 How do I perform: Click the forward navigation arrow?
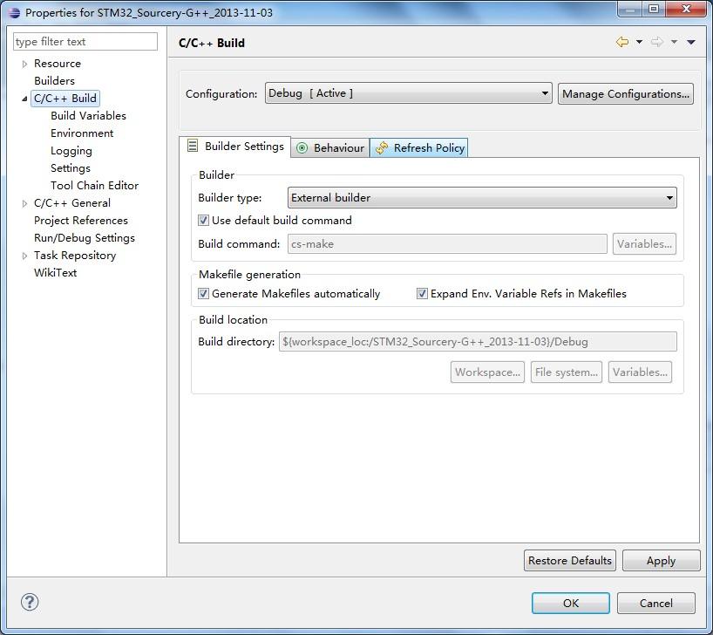pyautogui.click(x=656, y=42)
